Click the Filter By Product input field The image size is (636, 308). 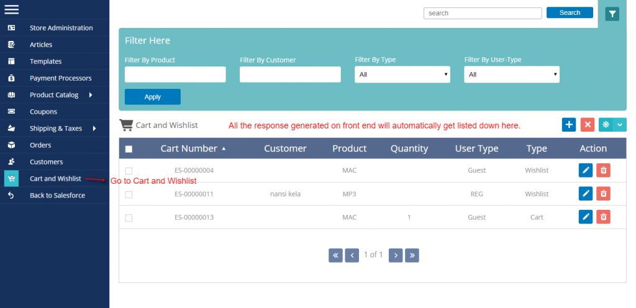coord(175,75)
